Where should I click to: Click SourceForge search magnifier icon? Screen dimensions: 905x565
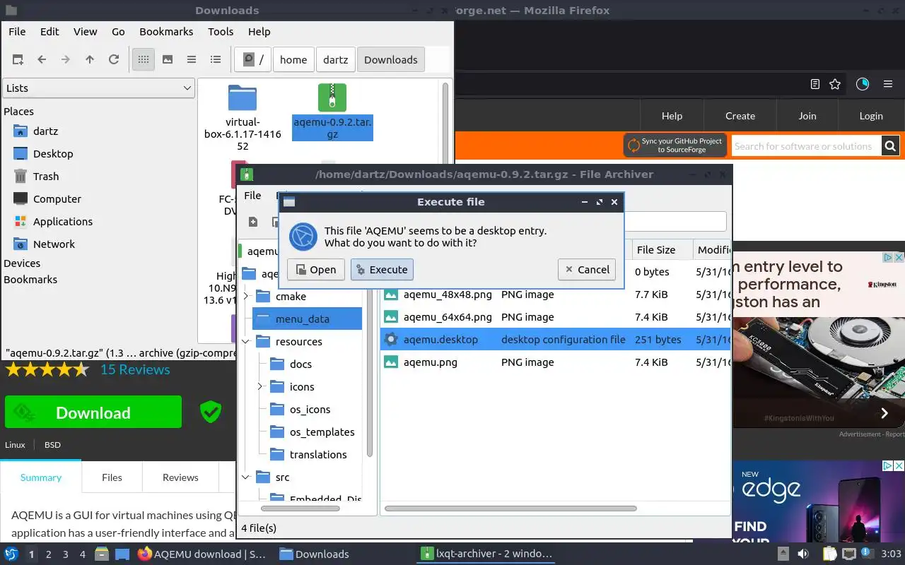890,146
